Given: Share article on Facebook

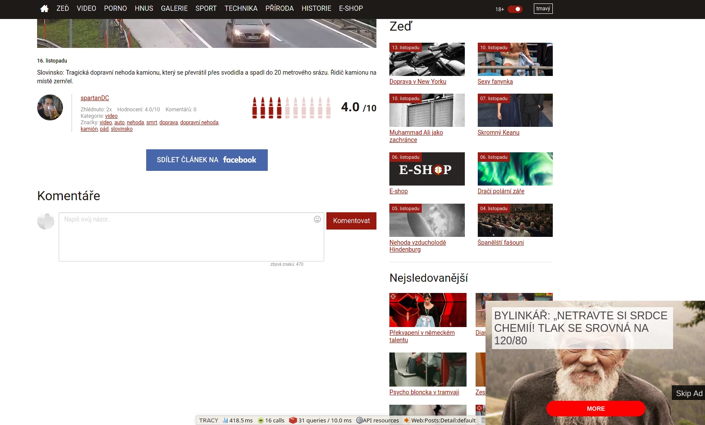Looking at the screenshot, I should click(207, 160).
